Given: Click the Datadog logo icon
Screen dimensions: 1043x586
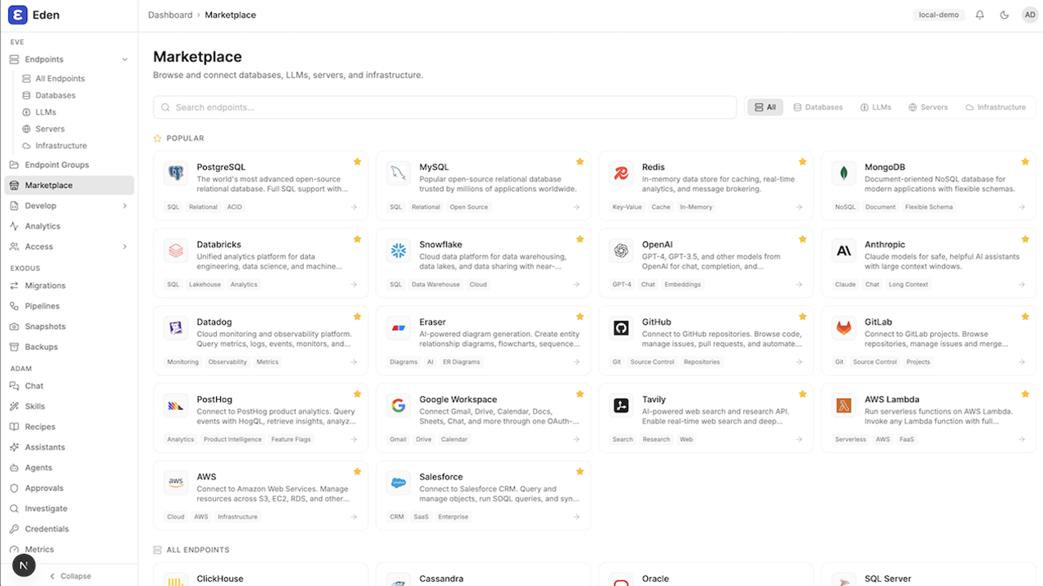Looking at the screenshot, I should point(176,328).
